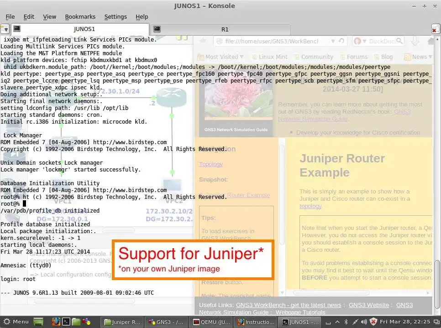
Task: Click the 'Unix Domain sockets Lock manager' line
Action: point(52,163)
